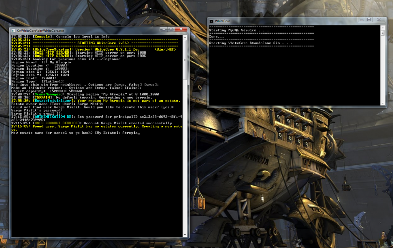Image resolution: width=393 pixels, height=248 pixels.
Task: Click 'Estate owner name [Test User]: Sarge Misfit'
Action: [x=57, y=104]
